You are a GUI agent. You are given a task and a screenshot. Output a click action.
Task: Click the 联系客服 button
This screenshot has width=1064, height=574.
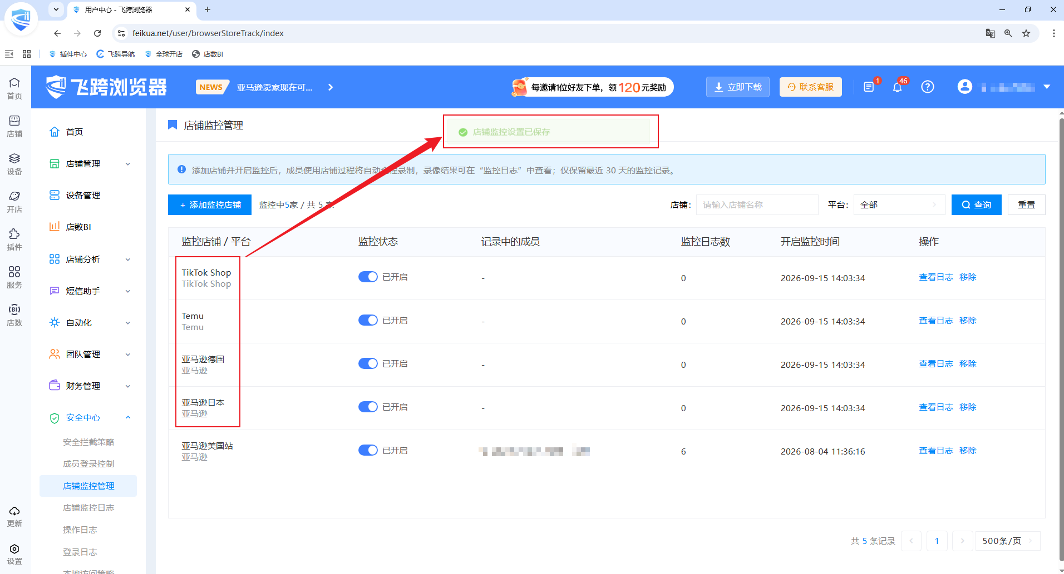coord(811,87)
